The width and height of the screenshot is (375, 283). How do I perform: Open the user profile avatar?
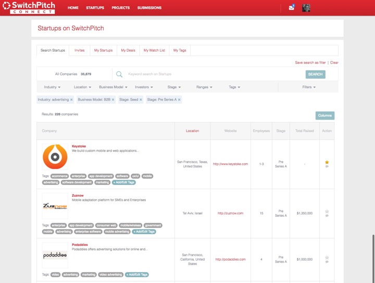tap(306, 8)
